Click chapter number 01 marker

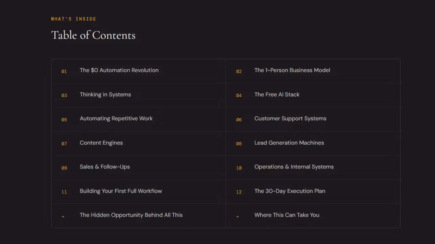64,72
